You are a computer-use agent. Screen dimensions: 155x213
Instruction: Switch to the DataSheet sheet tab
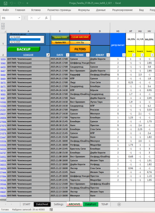pyautogui.click(x=42, y=204)
